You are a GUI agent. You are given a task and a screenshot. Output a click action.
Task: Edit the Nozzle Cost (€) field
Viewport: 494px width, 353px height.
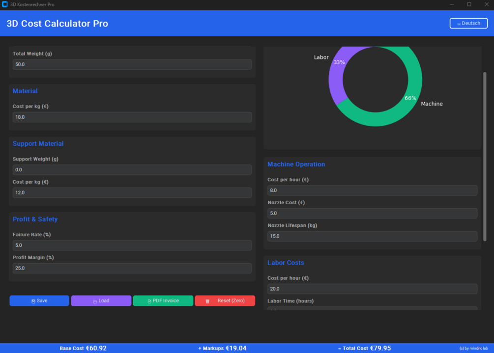tap(372, 213)
